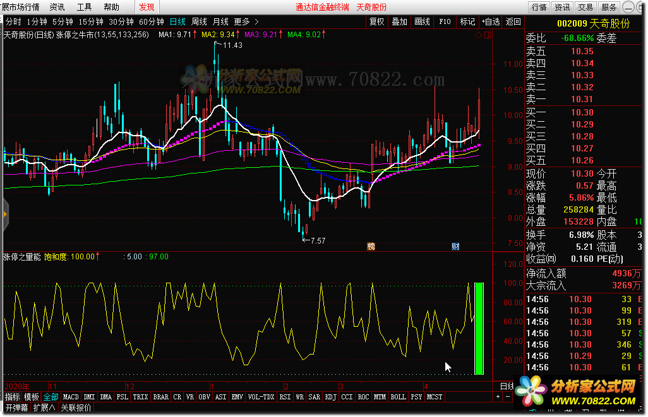Add stock via +自选 button
648x417 pixels.
click(x=491, y=21)
